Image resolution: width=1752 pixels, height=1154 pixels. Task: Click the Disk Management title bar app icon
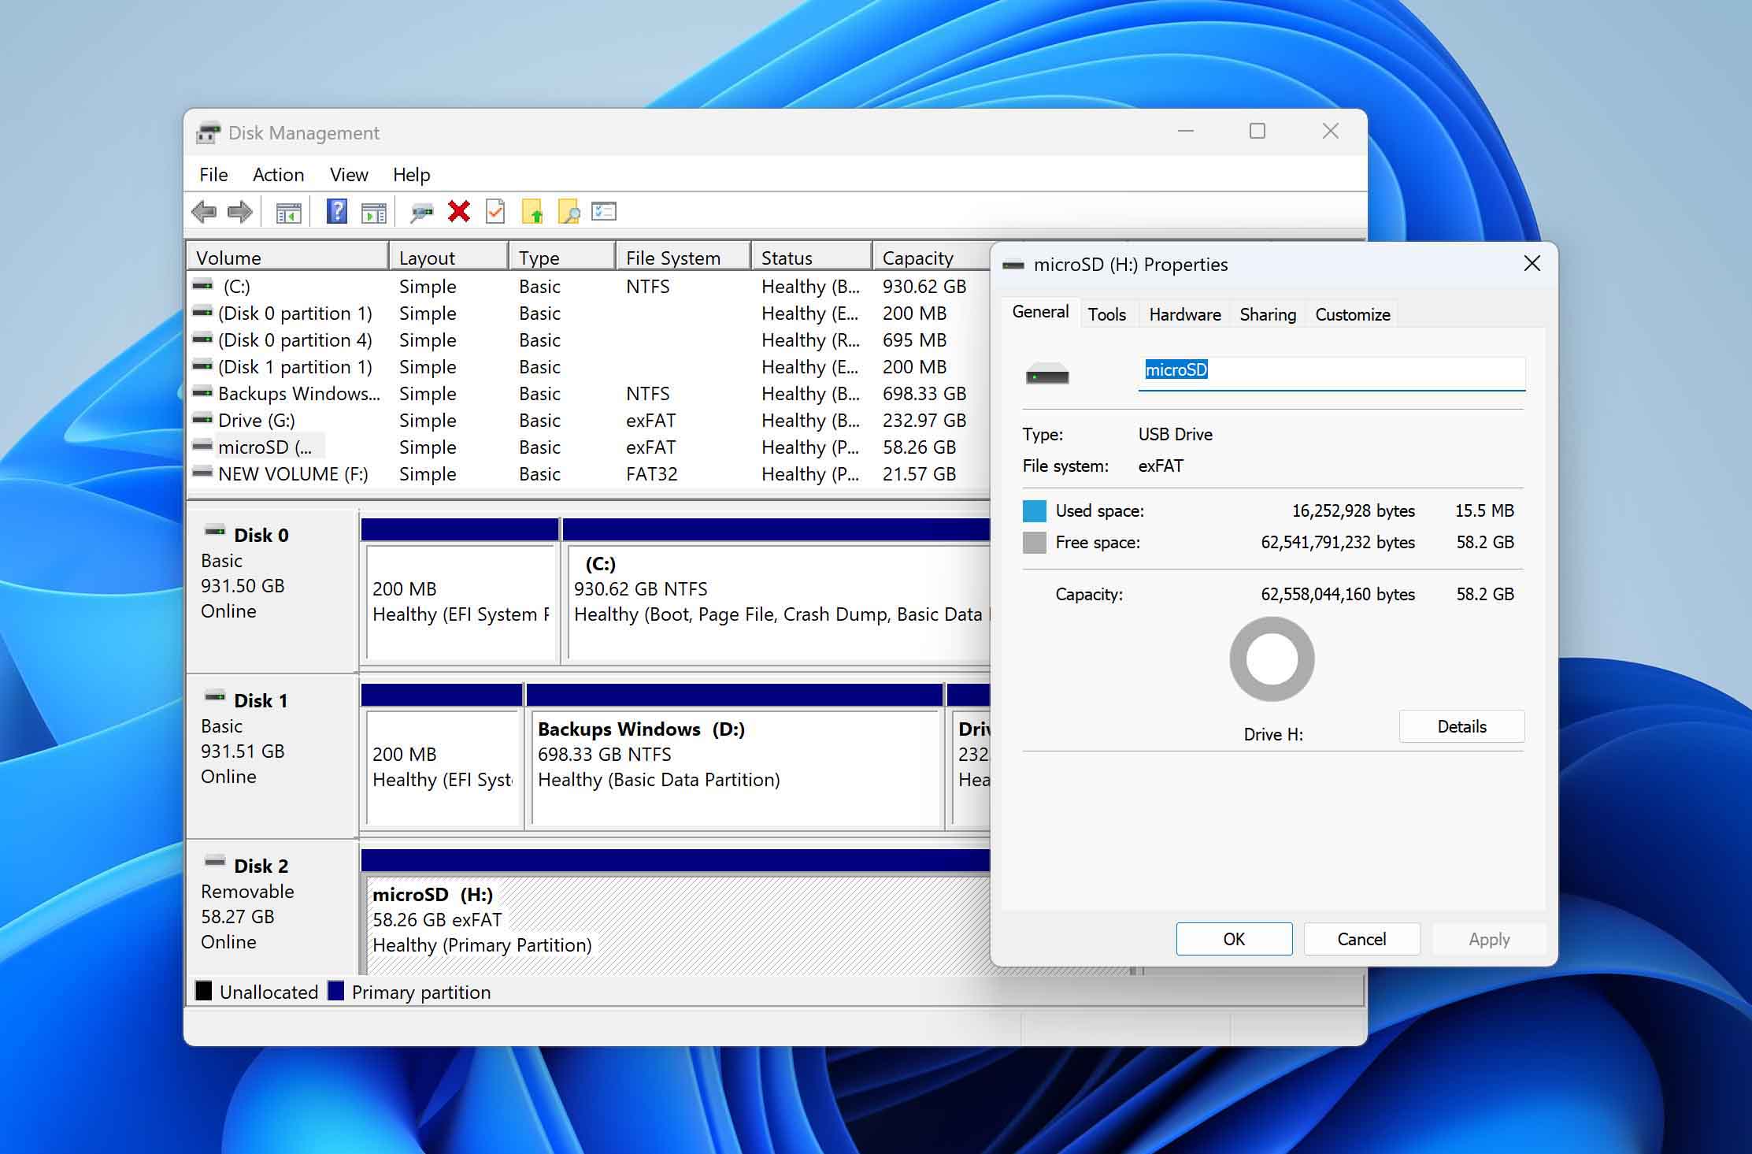click(x=209, y=133)
